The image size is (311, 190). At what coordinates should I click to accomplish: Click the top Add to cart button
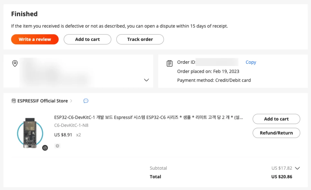coord(87,39)
